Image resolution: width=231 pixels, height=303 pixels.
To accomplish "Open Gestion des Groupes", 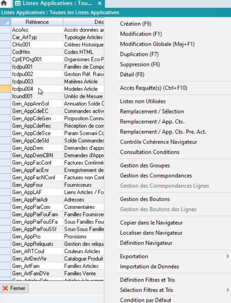I will click(145, 166).
